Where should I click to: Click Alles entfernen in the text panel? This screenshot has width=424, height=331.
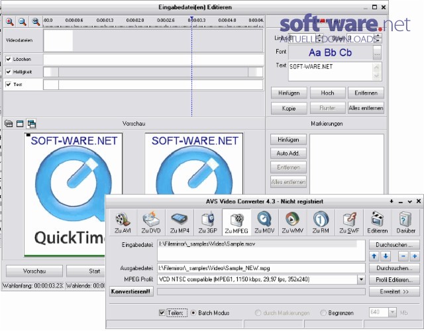(366, 108)
